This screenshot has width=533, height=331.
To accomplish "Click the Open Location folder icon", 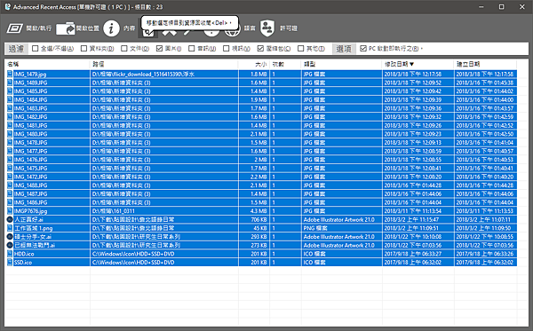I will point(65,28).
